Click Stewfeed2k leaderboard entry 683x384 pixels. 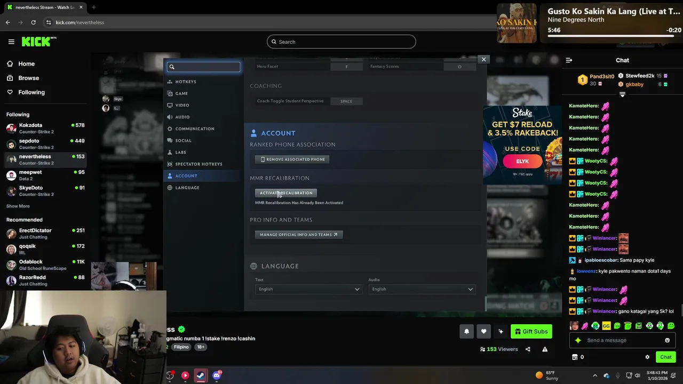(642, 76)
